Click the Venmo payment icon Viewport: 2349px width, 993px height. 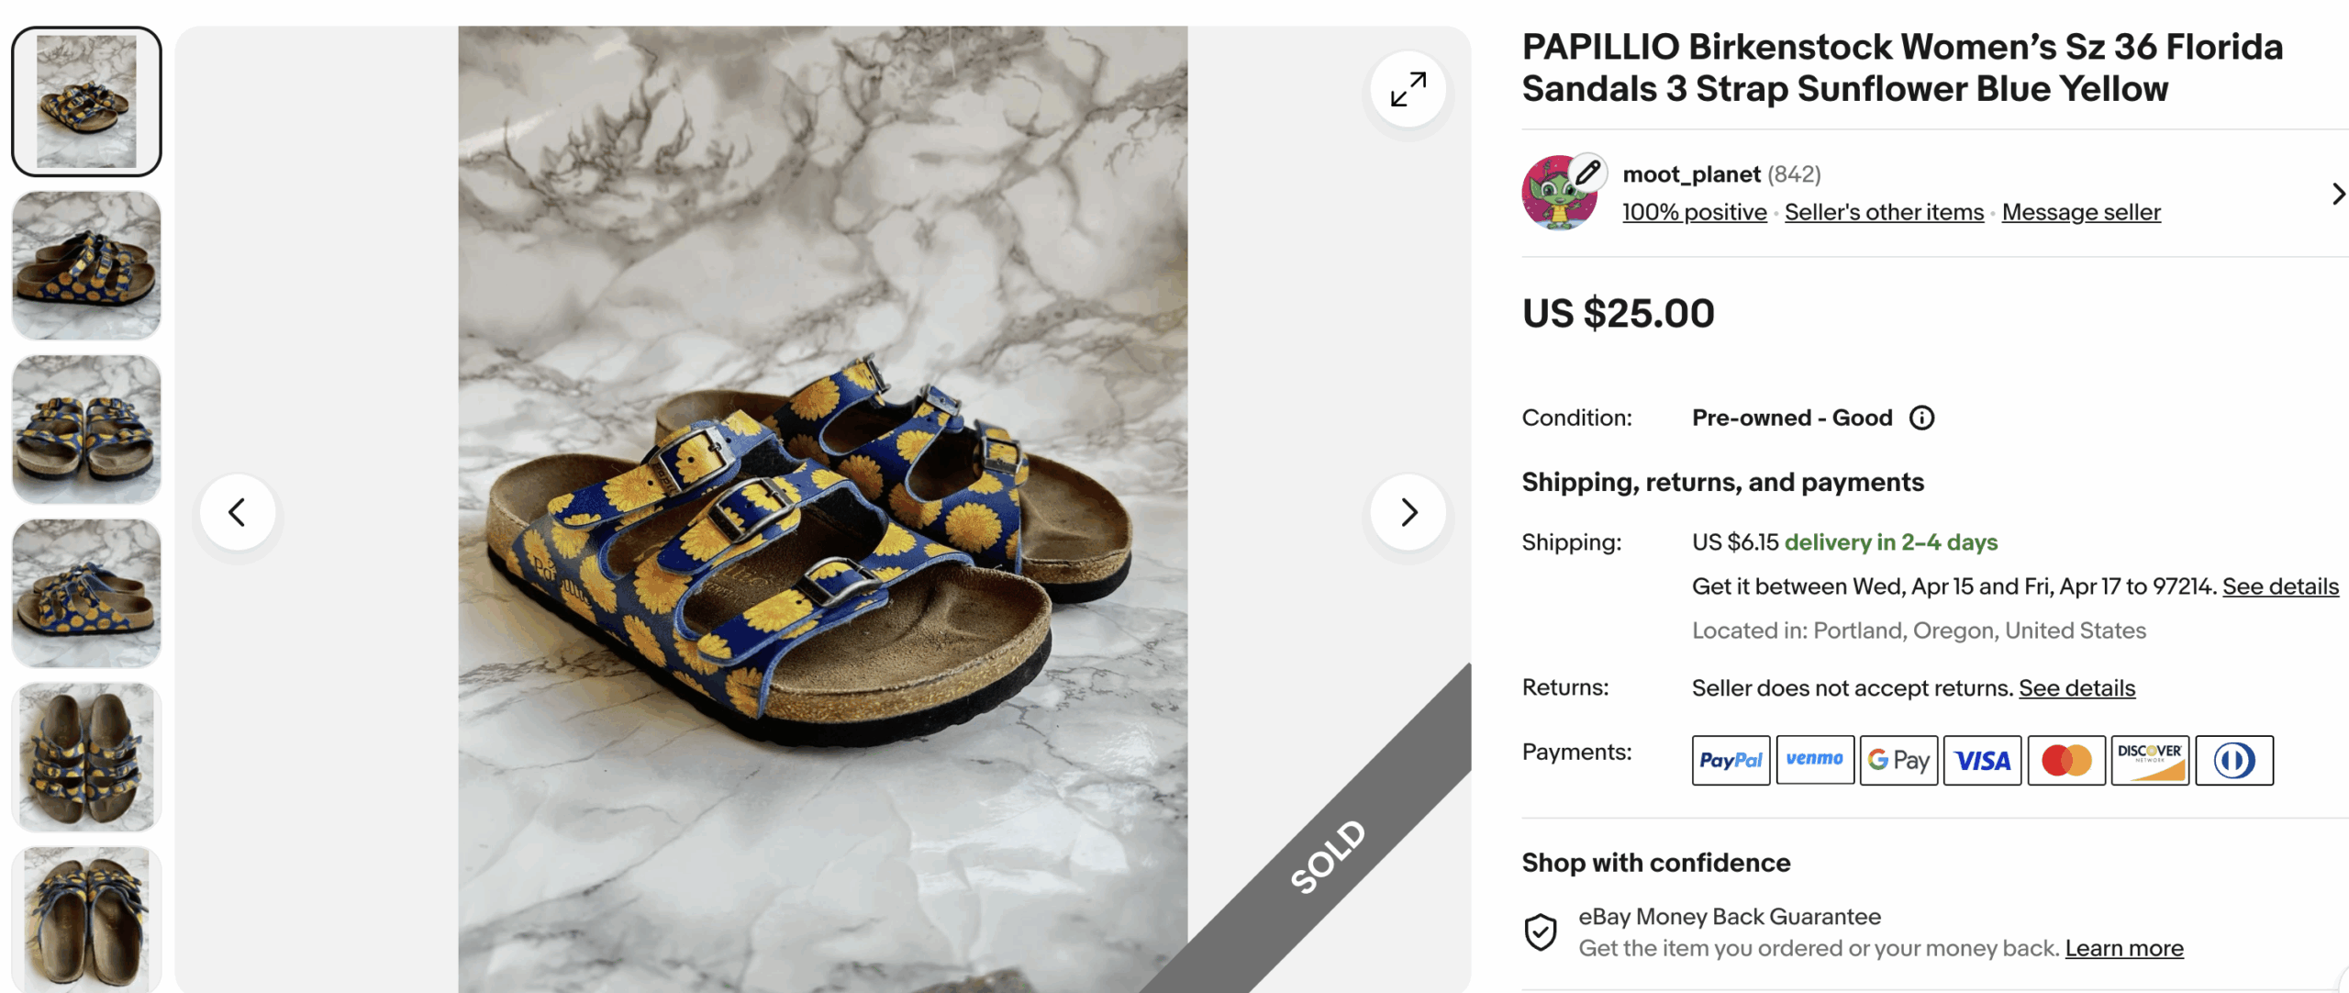(x=1814, y=760)
